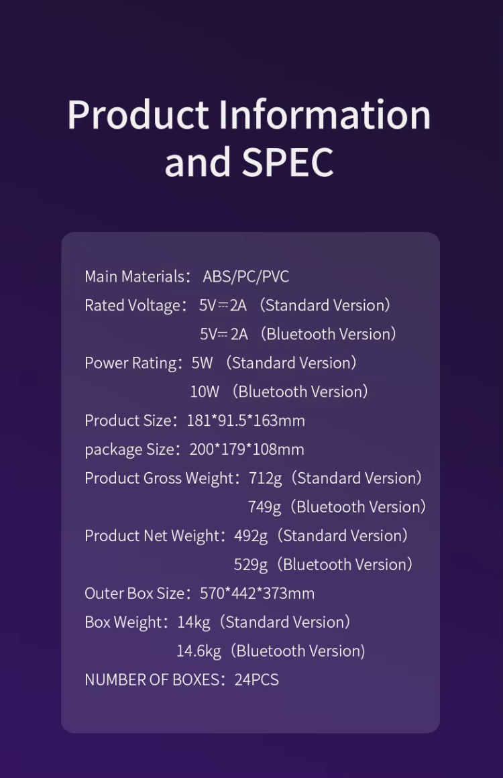This screenshot has width=503, height=778.
Task: Click the NUMBER OF BOXES 24PCS line
Action: point(181,679)
